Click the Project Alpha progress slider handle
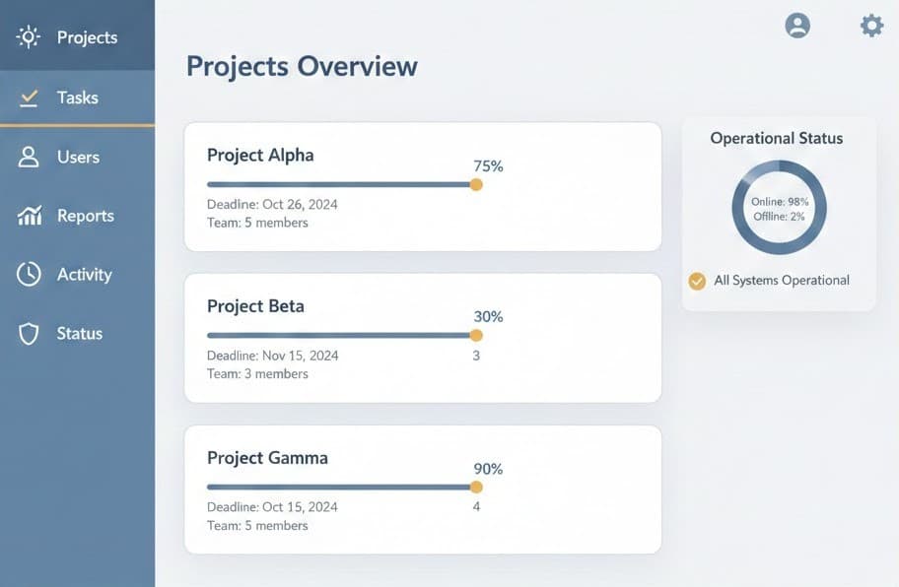Screen dimensions: 899x587 (476, 184)
